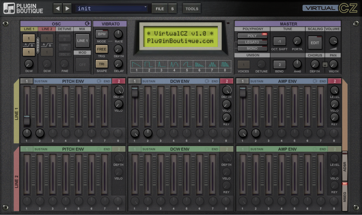Click the vibrato TRI shape button
The image size is (362, 215).
point(101,64)
